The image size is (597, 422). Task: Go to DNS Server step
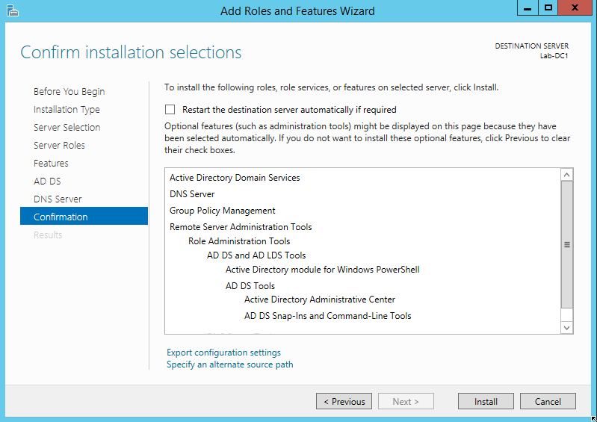click(x=58, y=199)
